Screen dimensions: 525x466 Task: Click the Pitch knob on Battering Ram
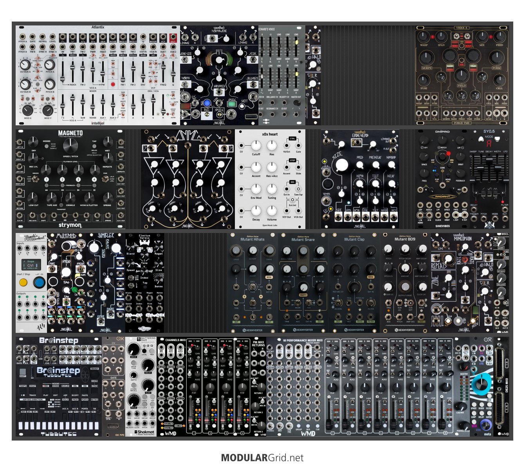[134, 400]
